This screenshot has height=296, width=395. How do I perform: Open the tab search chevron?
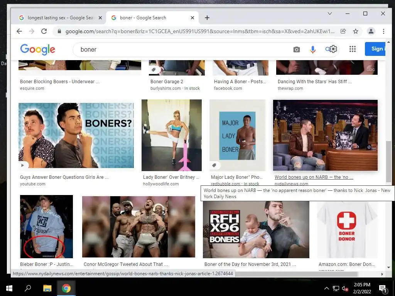tap(330, 13)
